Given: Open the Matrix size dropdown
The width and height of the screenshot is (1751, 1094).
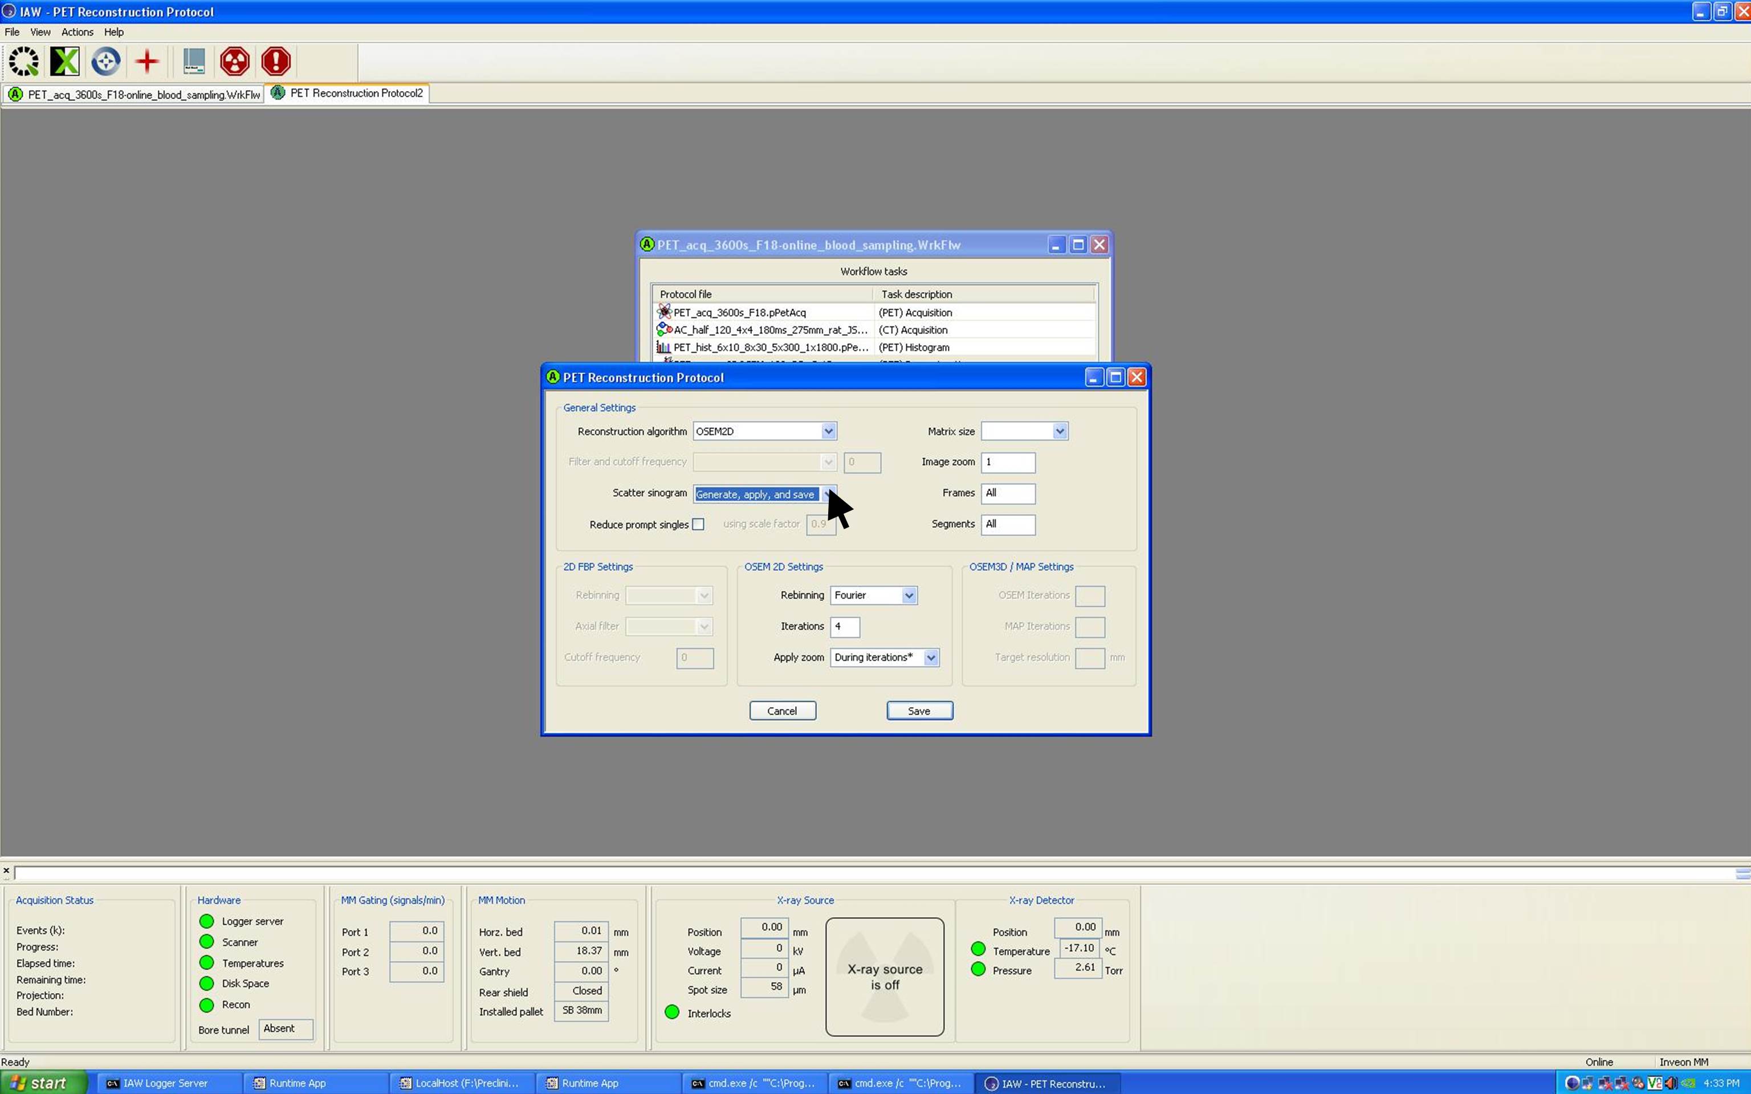Looking at the screenshot, I should (x=1059, y=431).
